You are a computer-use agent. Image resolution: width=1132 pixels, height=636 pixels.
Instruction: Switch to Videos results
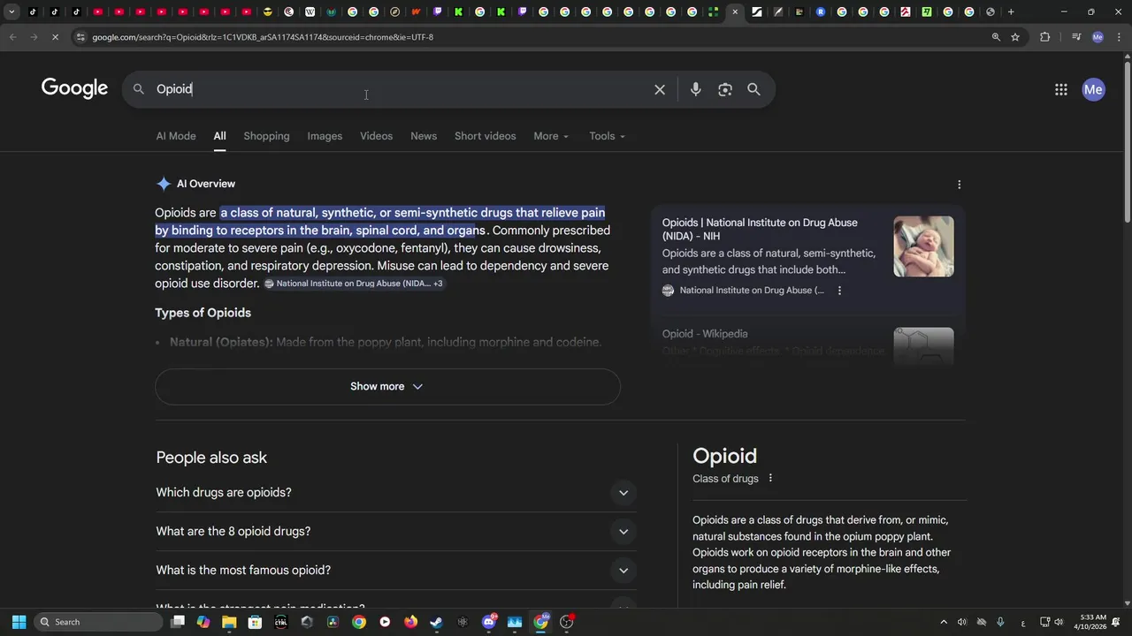pos(376,136)
